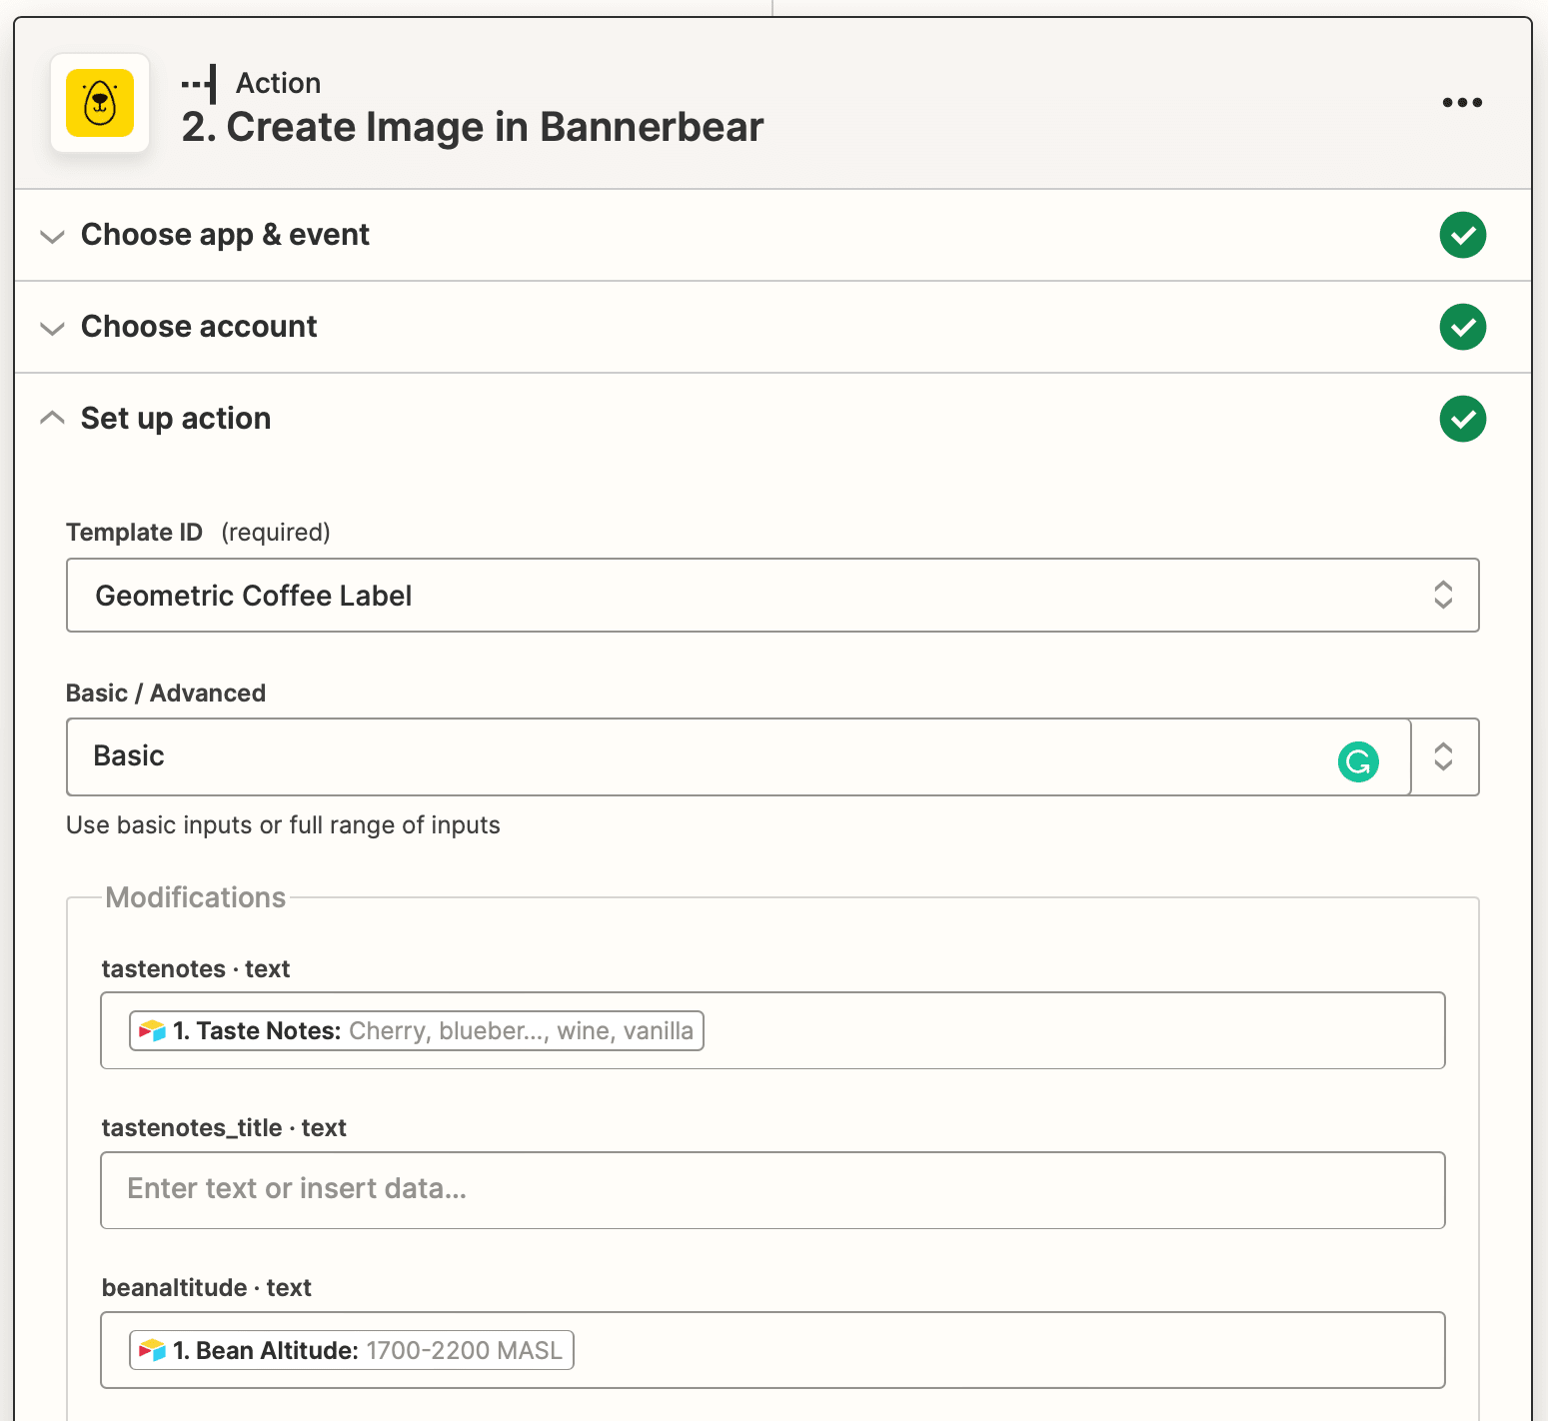Click the tastenotes_title text input field
The height and width of the screenshot is (1421, 1548).
[772, 1190]
